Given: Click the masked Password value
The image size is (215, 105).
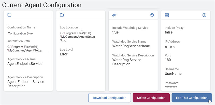Looking at the screenshot, I should coord(171,87).
